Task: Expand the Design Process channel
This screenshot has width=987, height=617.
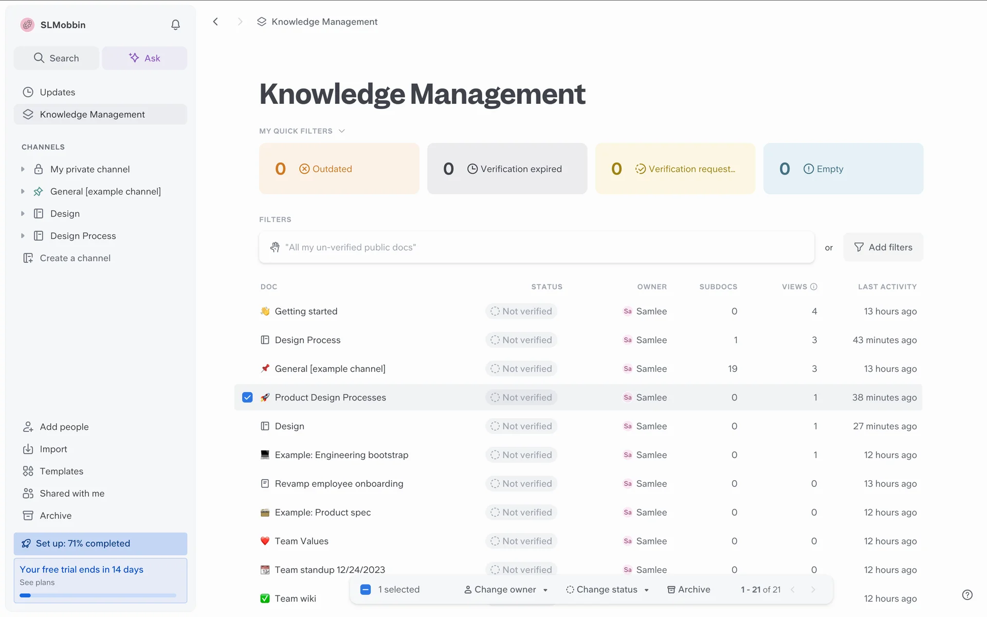Action: tap(23, 236)
